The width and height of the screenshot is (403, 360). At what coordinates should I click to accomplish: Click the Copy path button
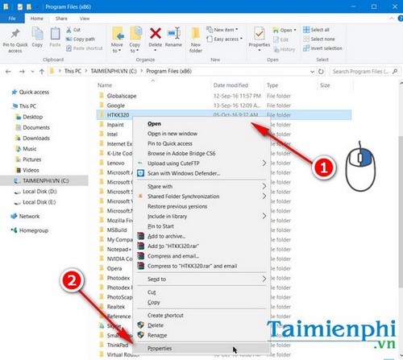[x=81, y=39]
